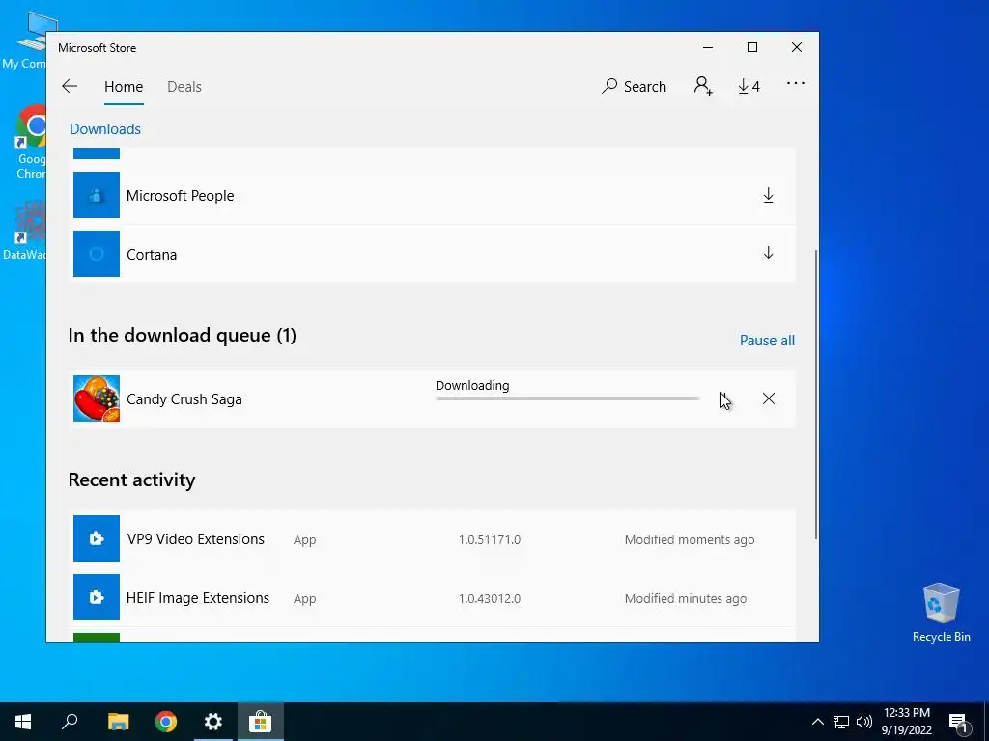This screenshot has width=989, height=741.
Task: Open the See more ellipsis menu
Action: (796, 83)
